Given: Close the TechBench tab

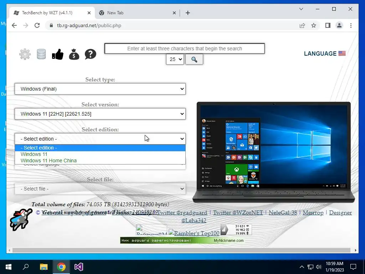Looking at the screenshot, I should (89, 13).
